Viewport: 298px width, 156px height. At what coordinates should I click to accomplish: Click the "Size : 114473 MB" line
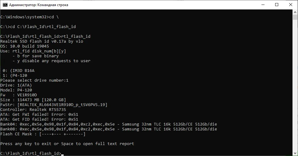[33, 100]
